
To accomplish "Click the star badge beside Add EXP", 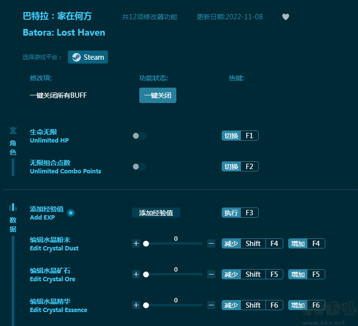I will (71, 213).
